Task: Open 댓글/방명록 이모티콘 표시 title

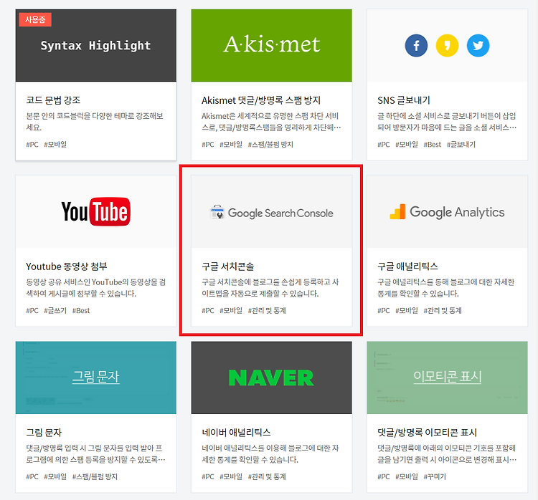Action: tap(428, 433)
